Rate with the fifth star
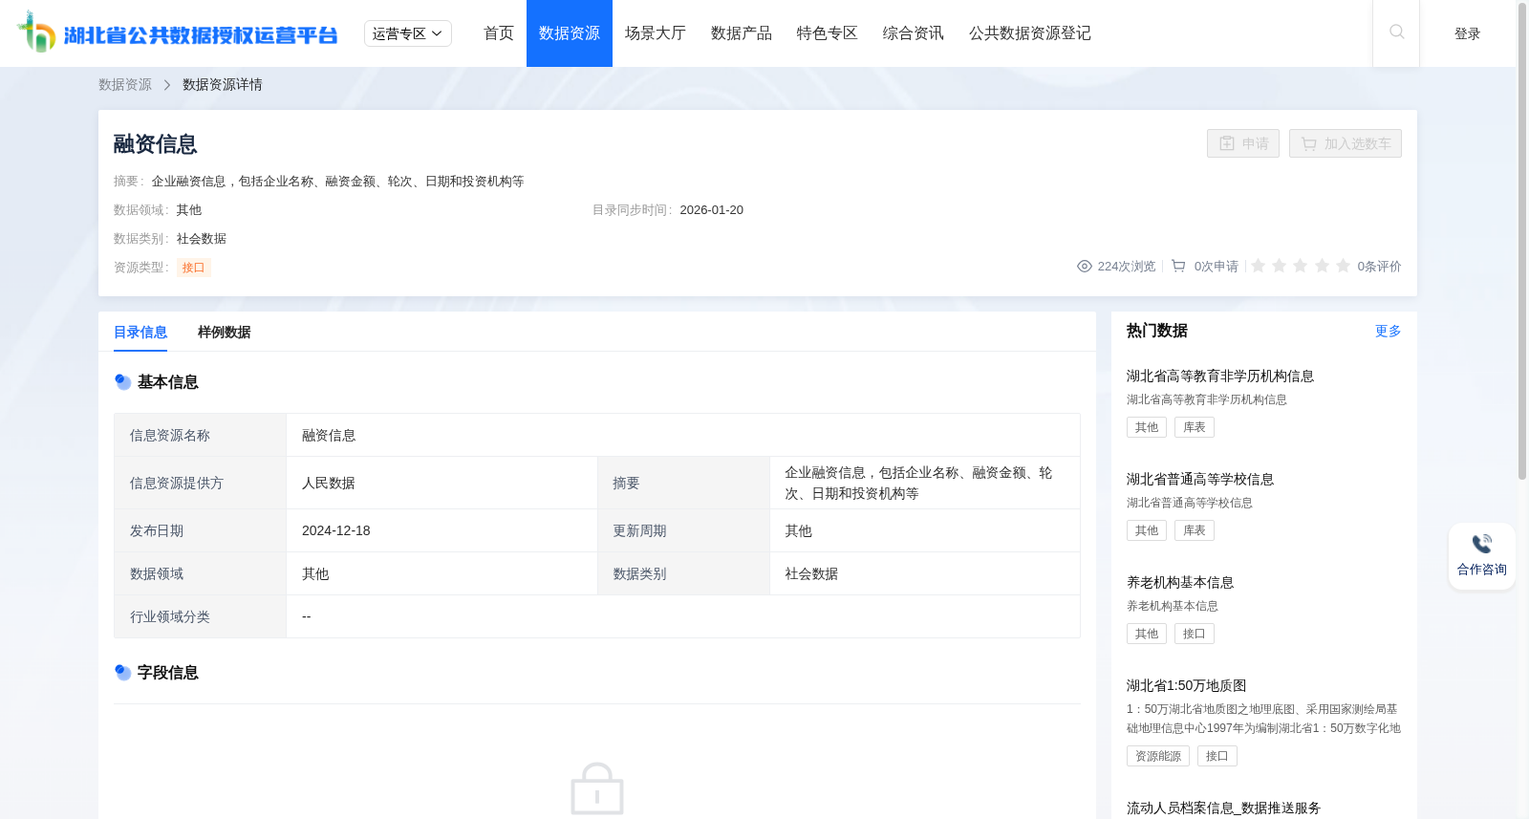Screen dimensions: 1529x819 [x=1343, y=266]
